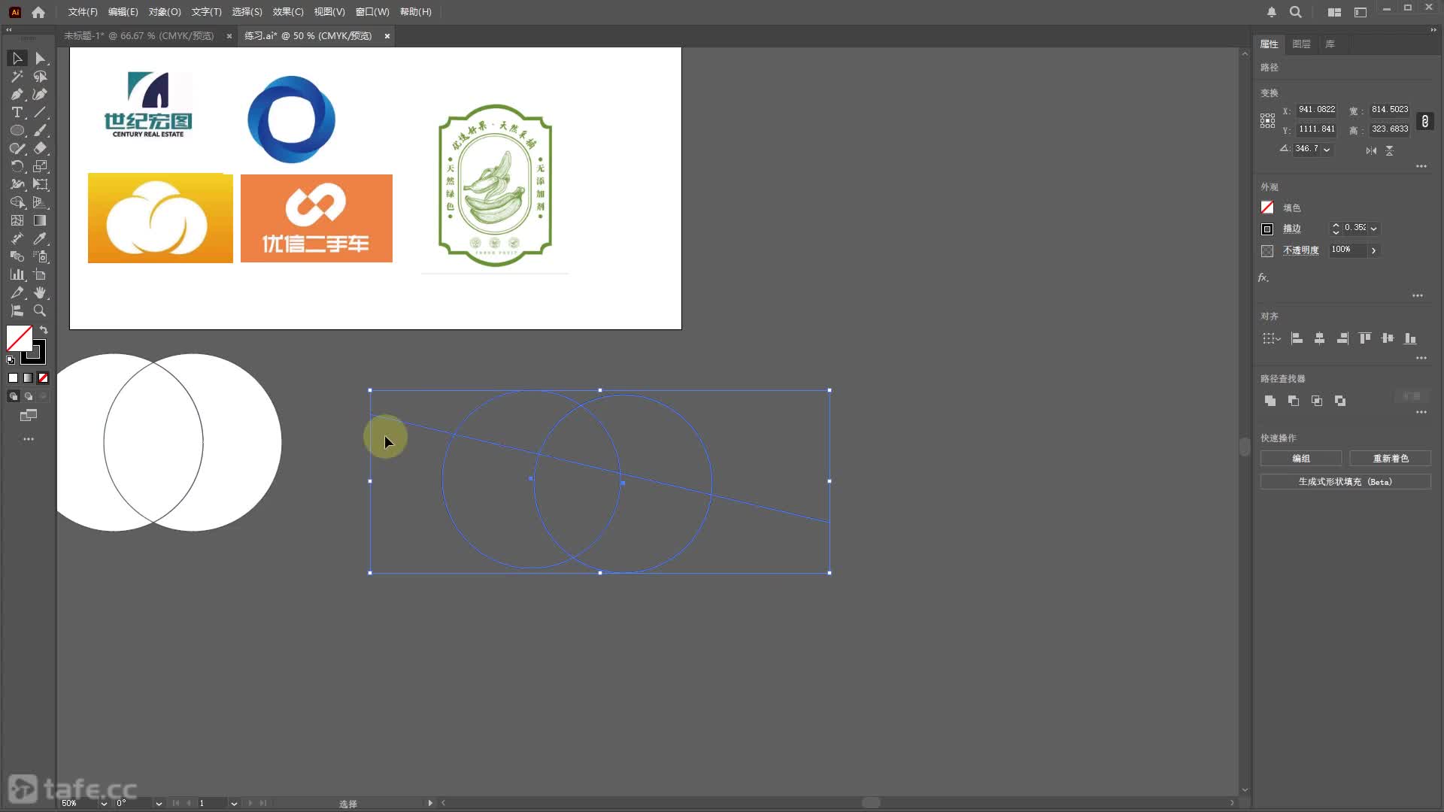This screenshot has height=812, width=1444.
Task: Select the Paintbrush tool
Action: pos(40,130)
